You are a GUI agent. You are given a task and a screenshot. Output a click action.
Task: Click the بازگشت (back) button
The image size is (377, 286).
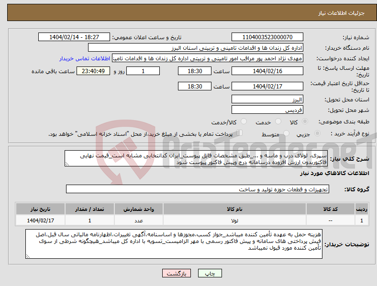[177, 273]
